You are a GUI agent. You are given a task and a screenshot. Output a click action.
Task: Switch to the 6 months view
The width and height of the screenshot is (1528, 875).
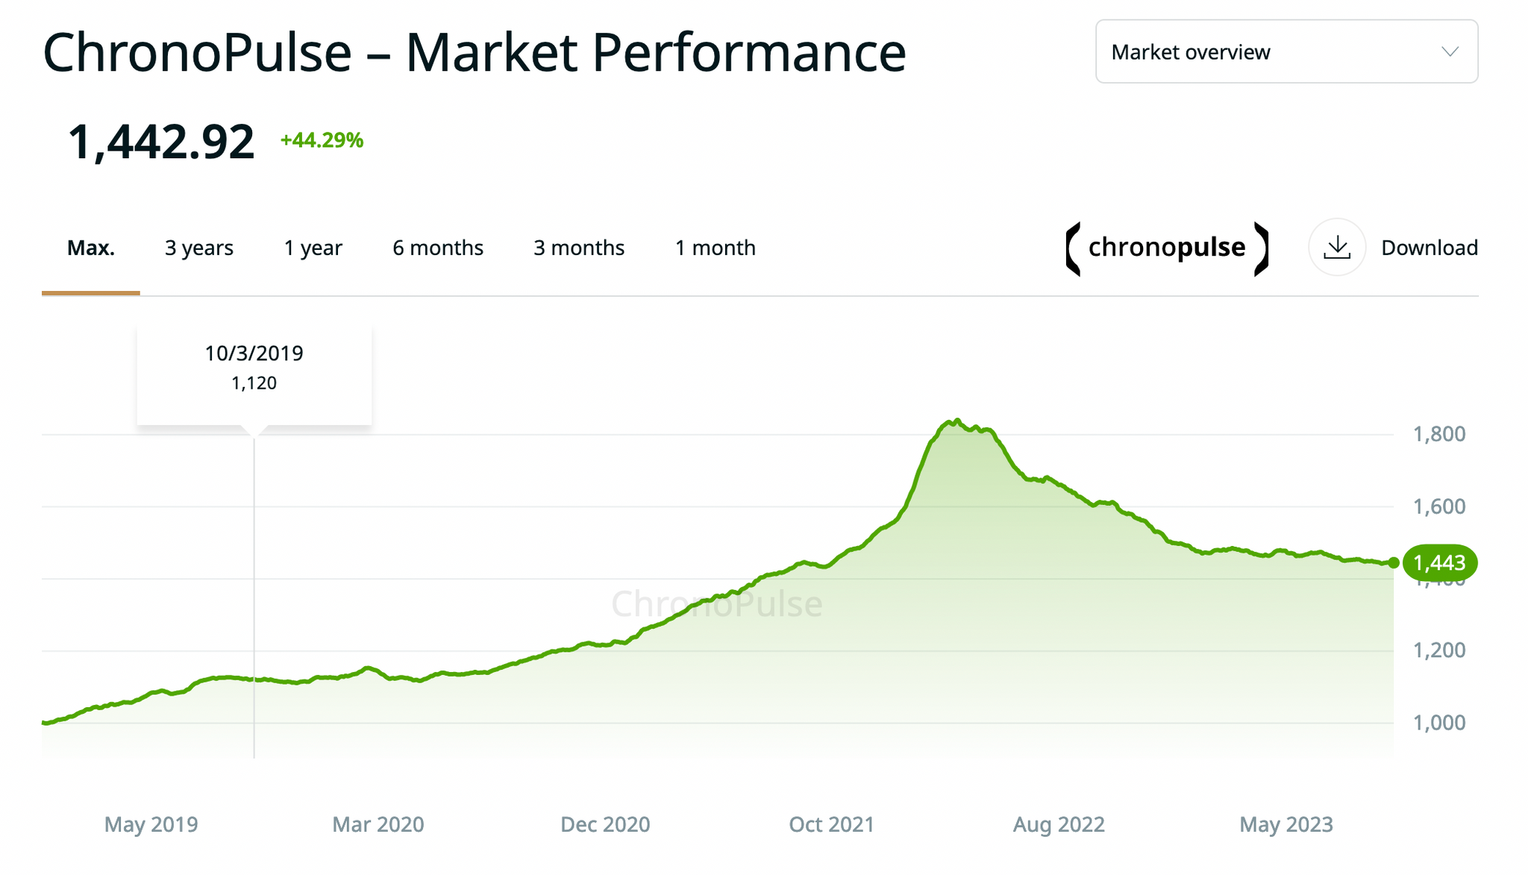437,247
